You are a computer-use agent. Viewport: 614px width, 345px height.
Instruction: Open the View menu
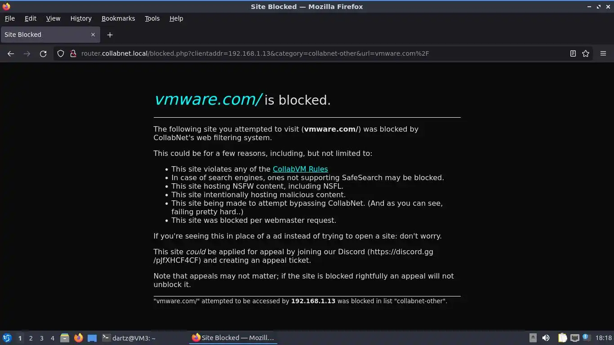(x=53, y=18)
